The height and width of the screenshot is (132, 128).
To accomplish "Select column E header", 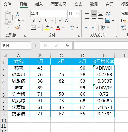I will (x=104, y=56).
